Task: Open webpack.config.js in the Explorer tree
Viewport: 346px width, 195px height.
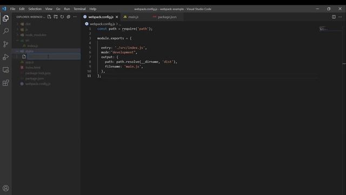Action: 46,84
